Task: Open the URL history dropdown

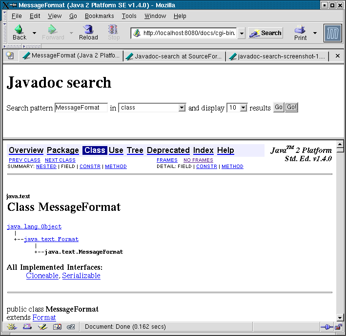Action: 242,33
